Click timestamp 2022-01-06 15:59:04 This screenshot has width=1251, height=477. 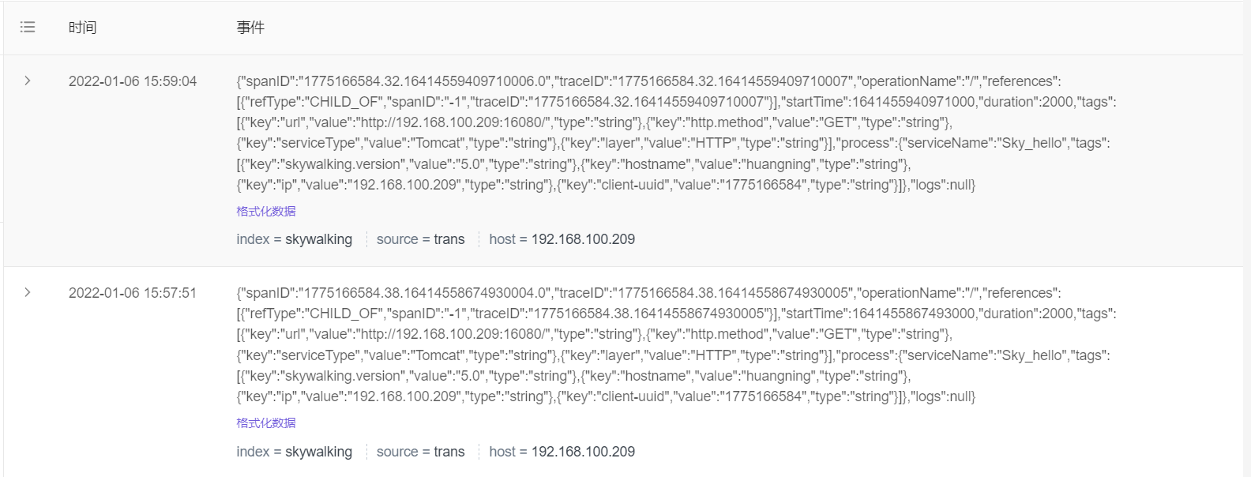click(x=133, y=81)
